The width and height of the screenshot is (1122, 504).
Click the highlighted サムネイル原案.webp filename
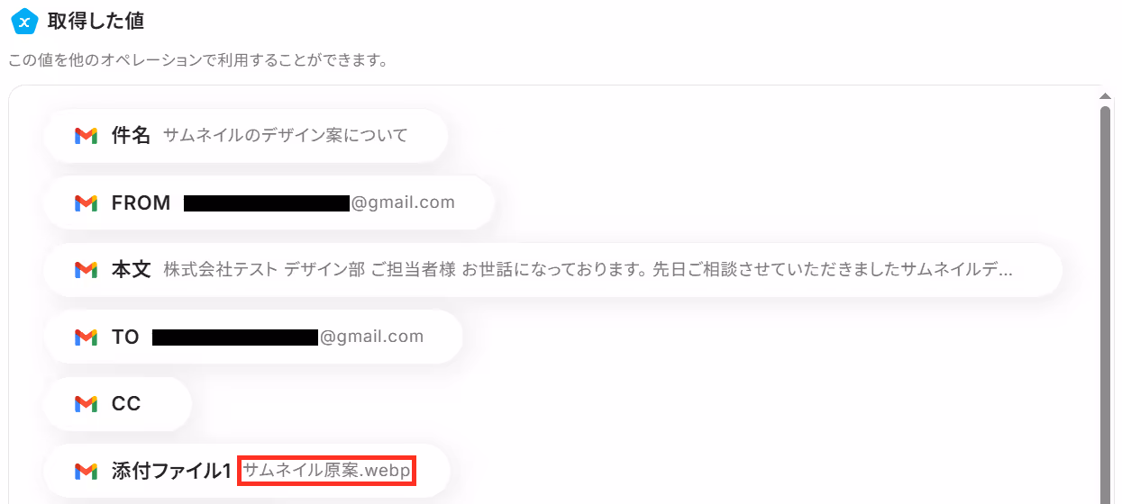[327, 471]
